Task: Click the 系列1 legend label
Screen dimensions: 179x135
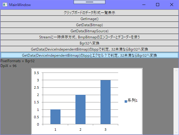Action: (x=133, y=100)
